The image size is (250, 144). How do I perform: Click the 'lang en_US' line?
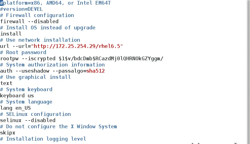coord(15,108)
